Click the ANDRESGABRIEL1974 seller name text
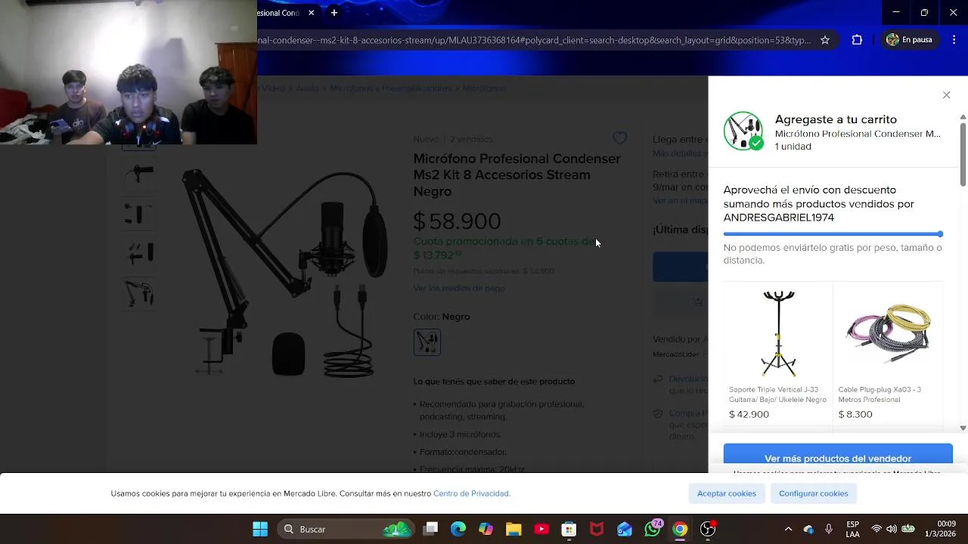 pyautogui.click(x=779, y=218)
